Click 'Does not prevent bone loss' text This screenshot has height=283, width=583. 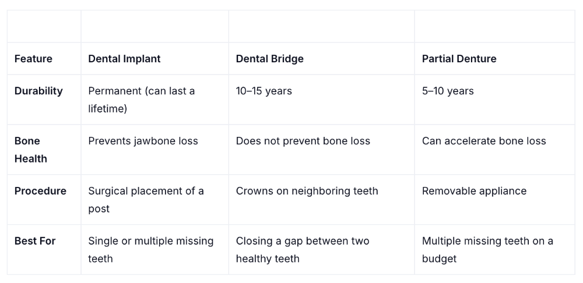[x=303, y=141]
